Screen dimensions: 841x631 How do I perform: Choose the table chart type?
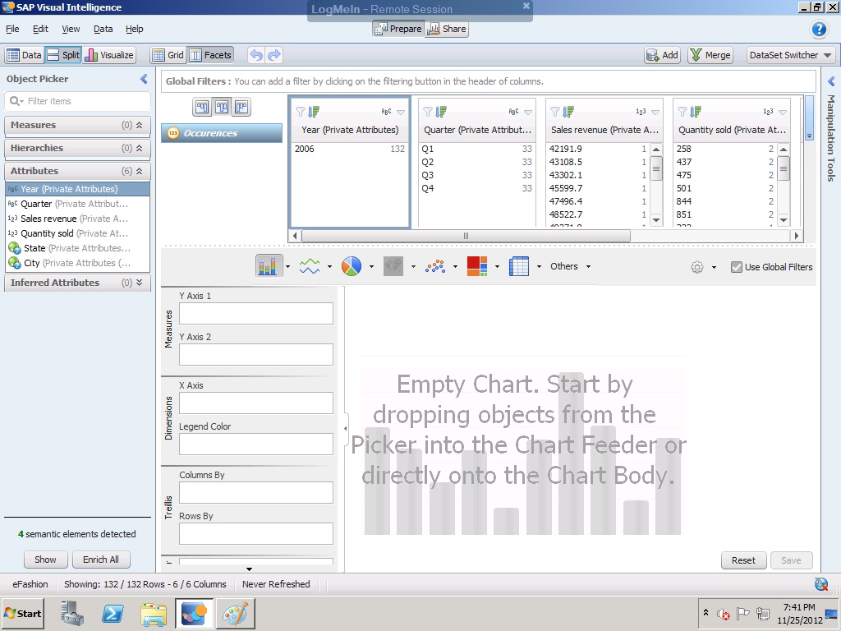519,266
